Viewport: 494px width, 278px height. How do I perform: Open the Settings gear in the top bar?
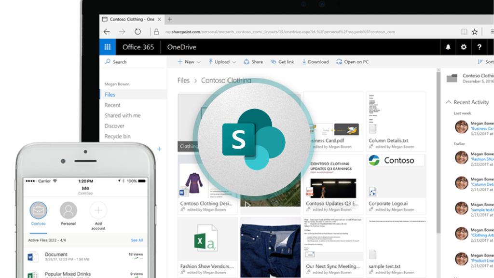(x=463, y=47)
